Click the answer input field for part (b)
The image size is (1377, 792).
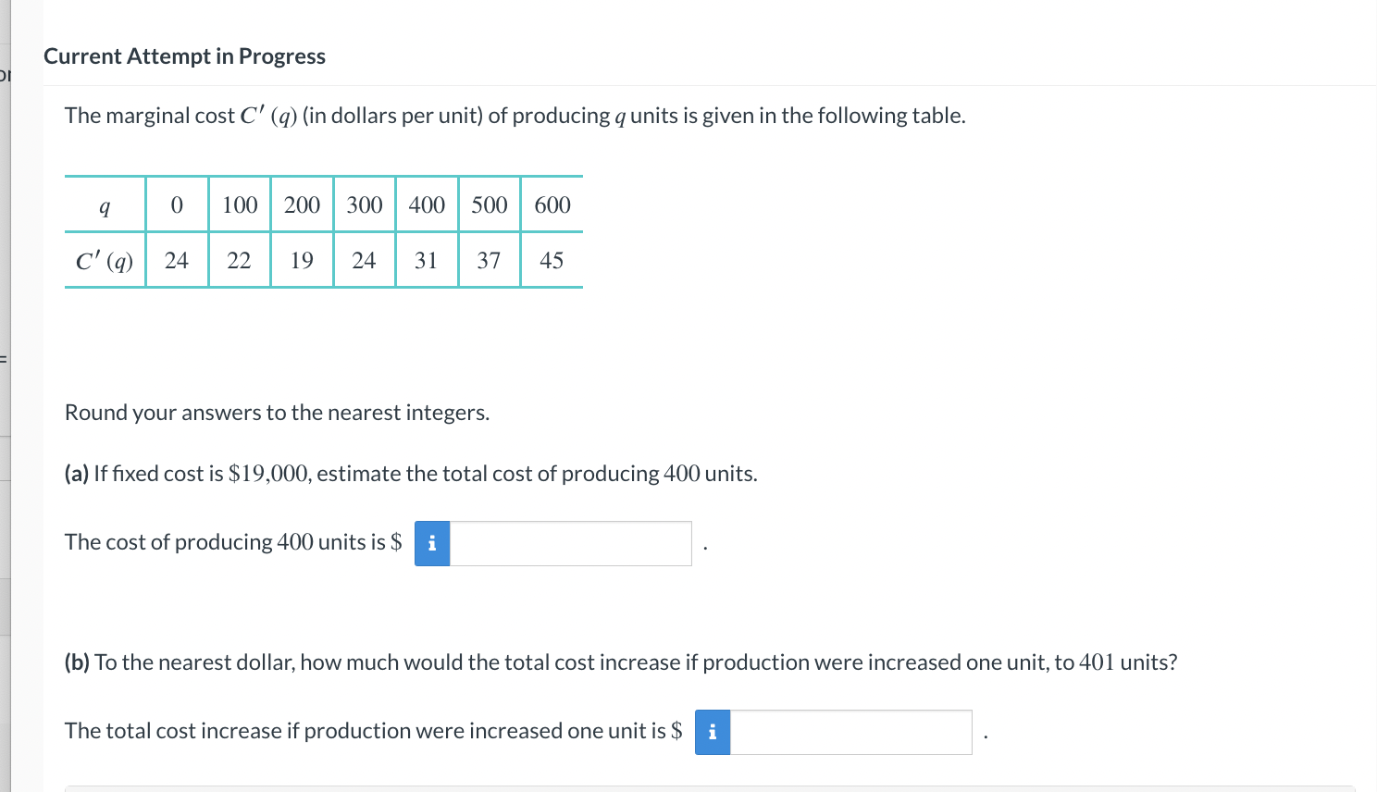(851, 732)
